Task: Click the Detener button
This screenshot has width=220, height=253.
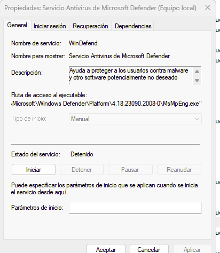Action: click(x=82, y=170)
